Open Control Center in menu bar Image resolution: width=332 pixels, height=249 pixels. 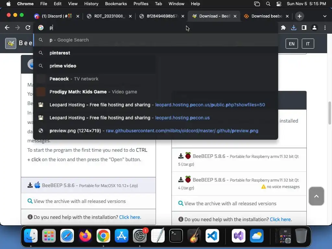point(279,4)
